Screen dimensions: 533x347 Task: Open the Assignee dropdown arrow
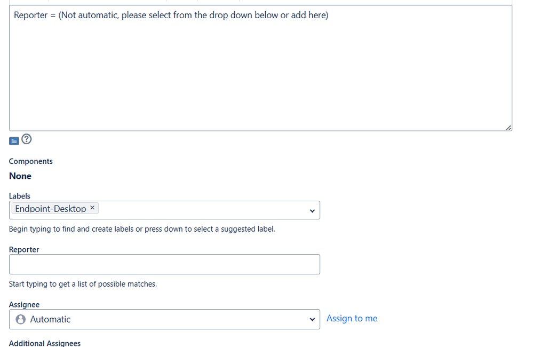click(x=313, y=320)
